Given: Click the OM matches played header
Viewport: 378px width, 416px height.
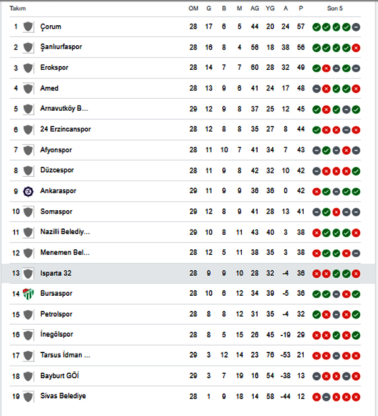Looking at the screenshot, I should [193, 8].
